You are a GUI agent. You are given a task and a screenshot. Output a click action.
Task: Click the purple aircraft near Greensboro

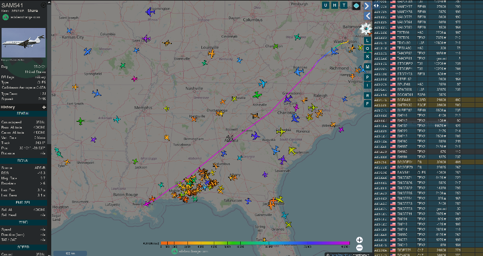(x=288, y=99)
